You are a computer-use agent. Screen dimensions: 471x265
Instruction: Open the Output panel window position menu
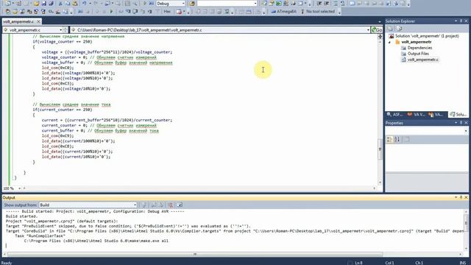click(x=456, y=197)
